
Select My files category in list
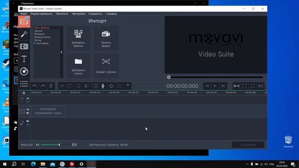point(42,28)
